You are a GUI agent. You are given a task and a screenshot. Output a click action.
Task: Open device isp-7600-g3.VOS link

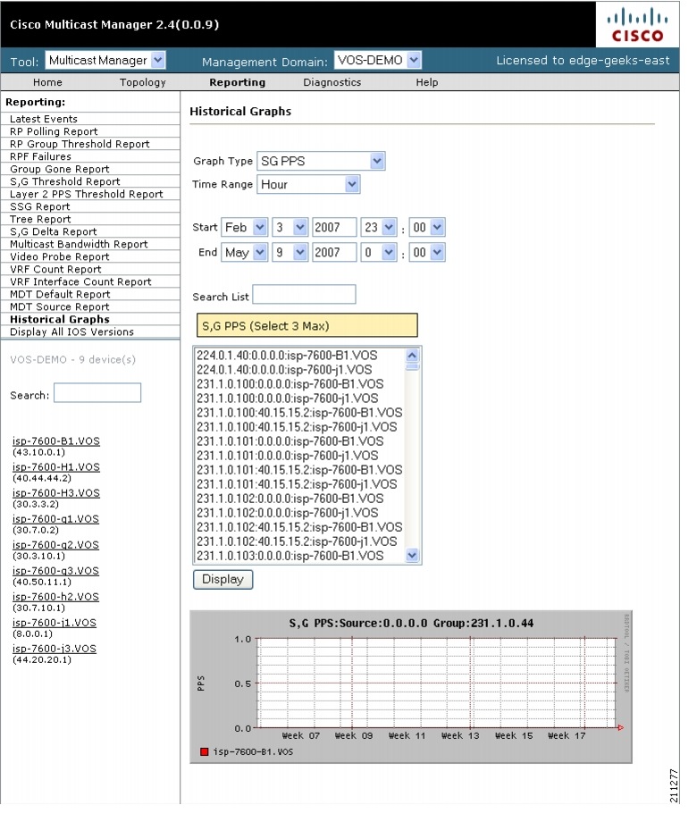coord(55,571)
